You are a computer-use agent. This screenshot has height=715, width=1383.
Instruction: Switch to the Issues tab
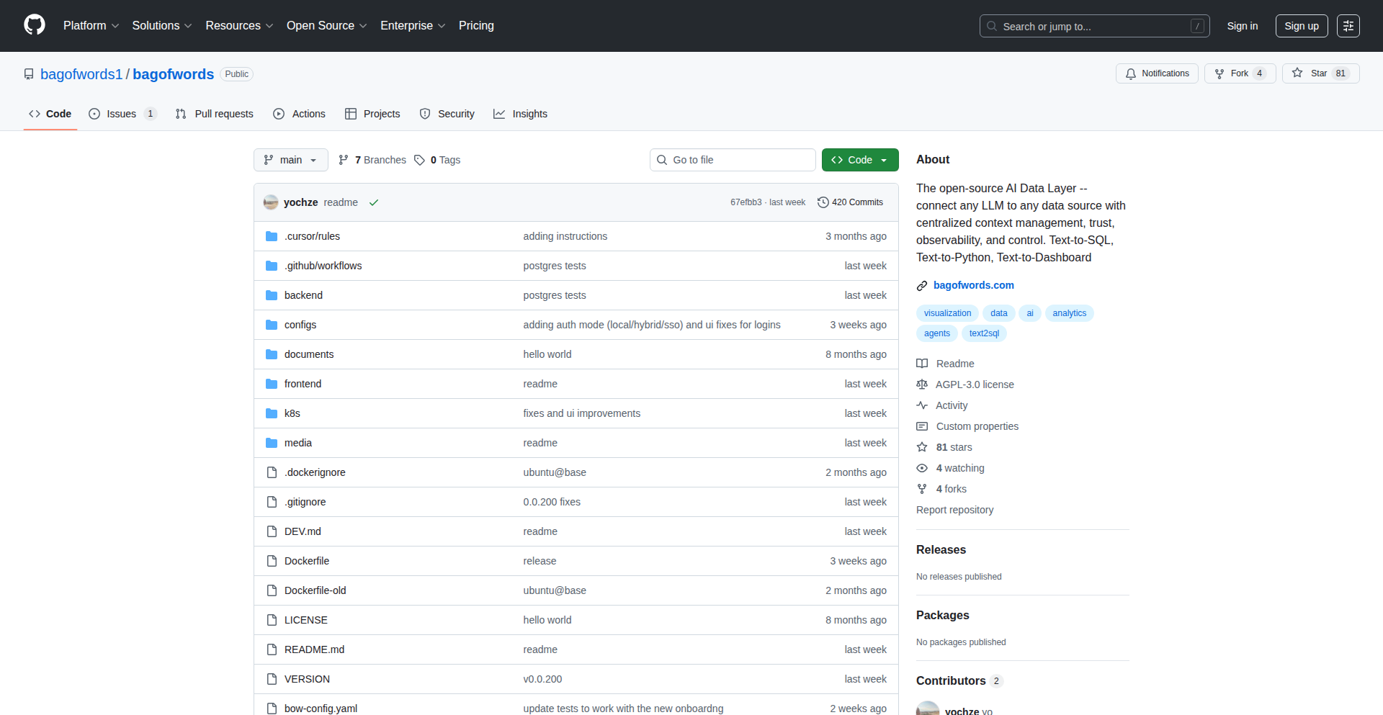tap(122, 114)
